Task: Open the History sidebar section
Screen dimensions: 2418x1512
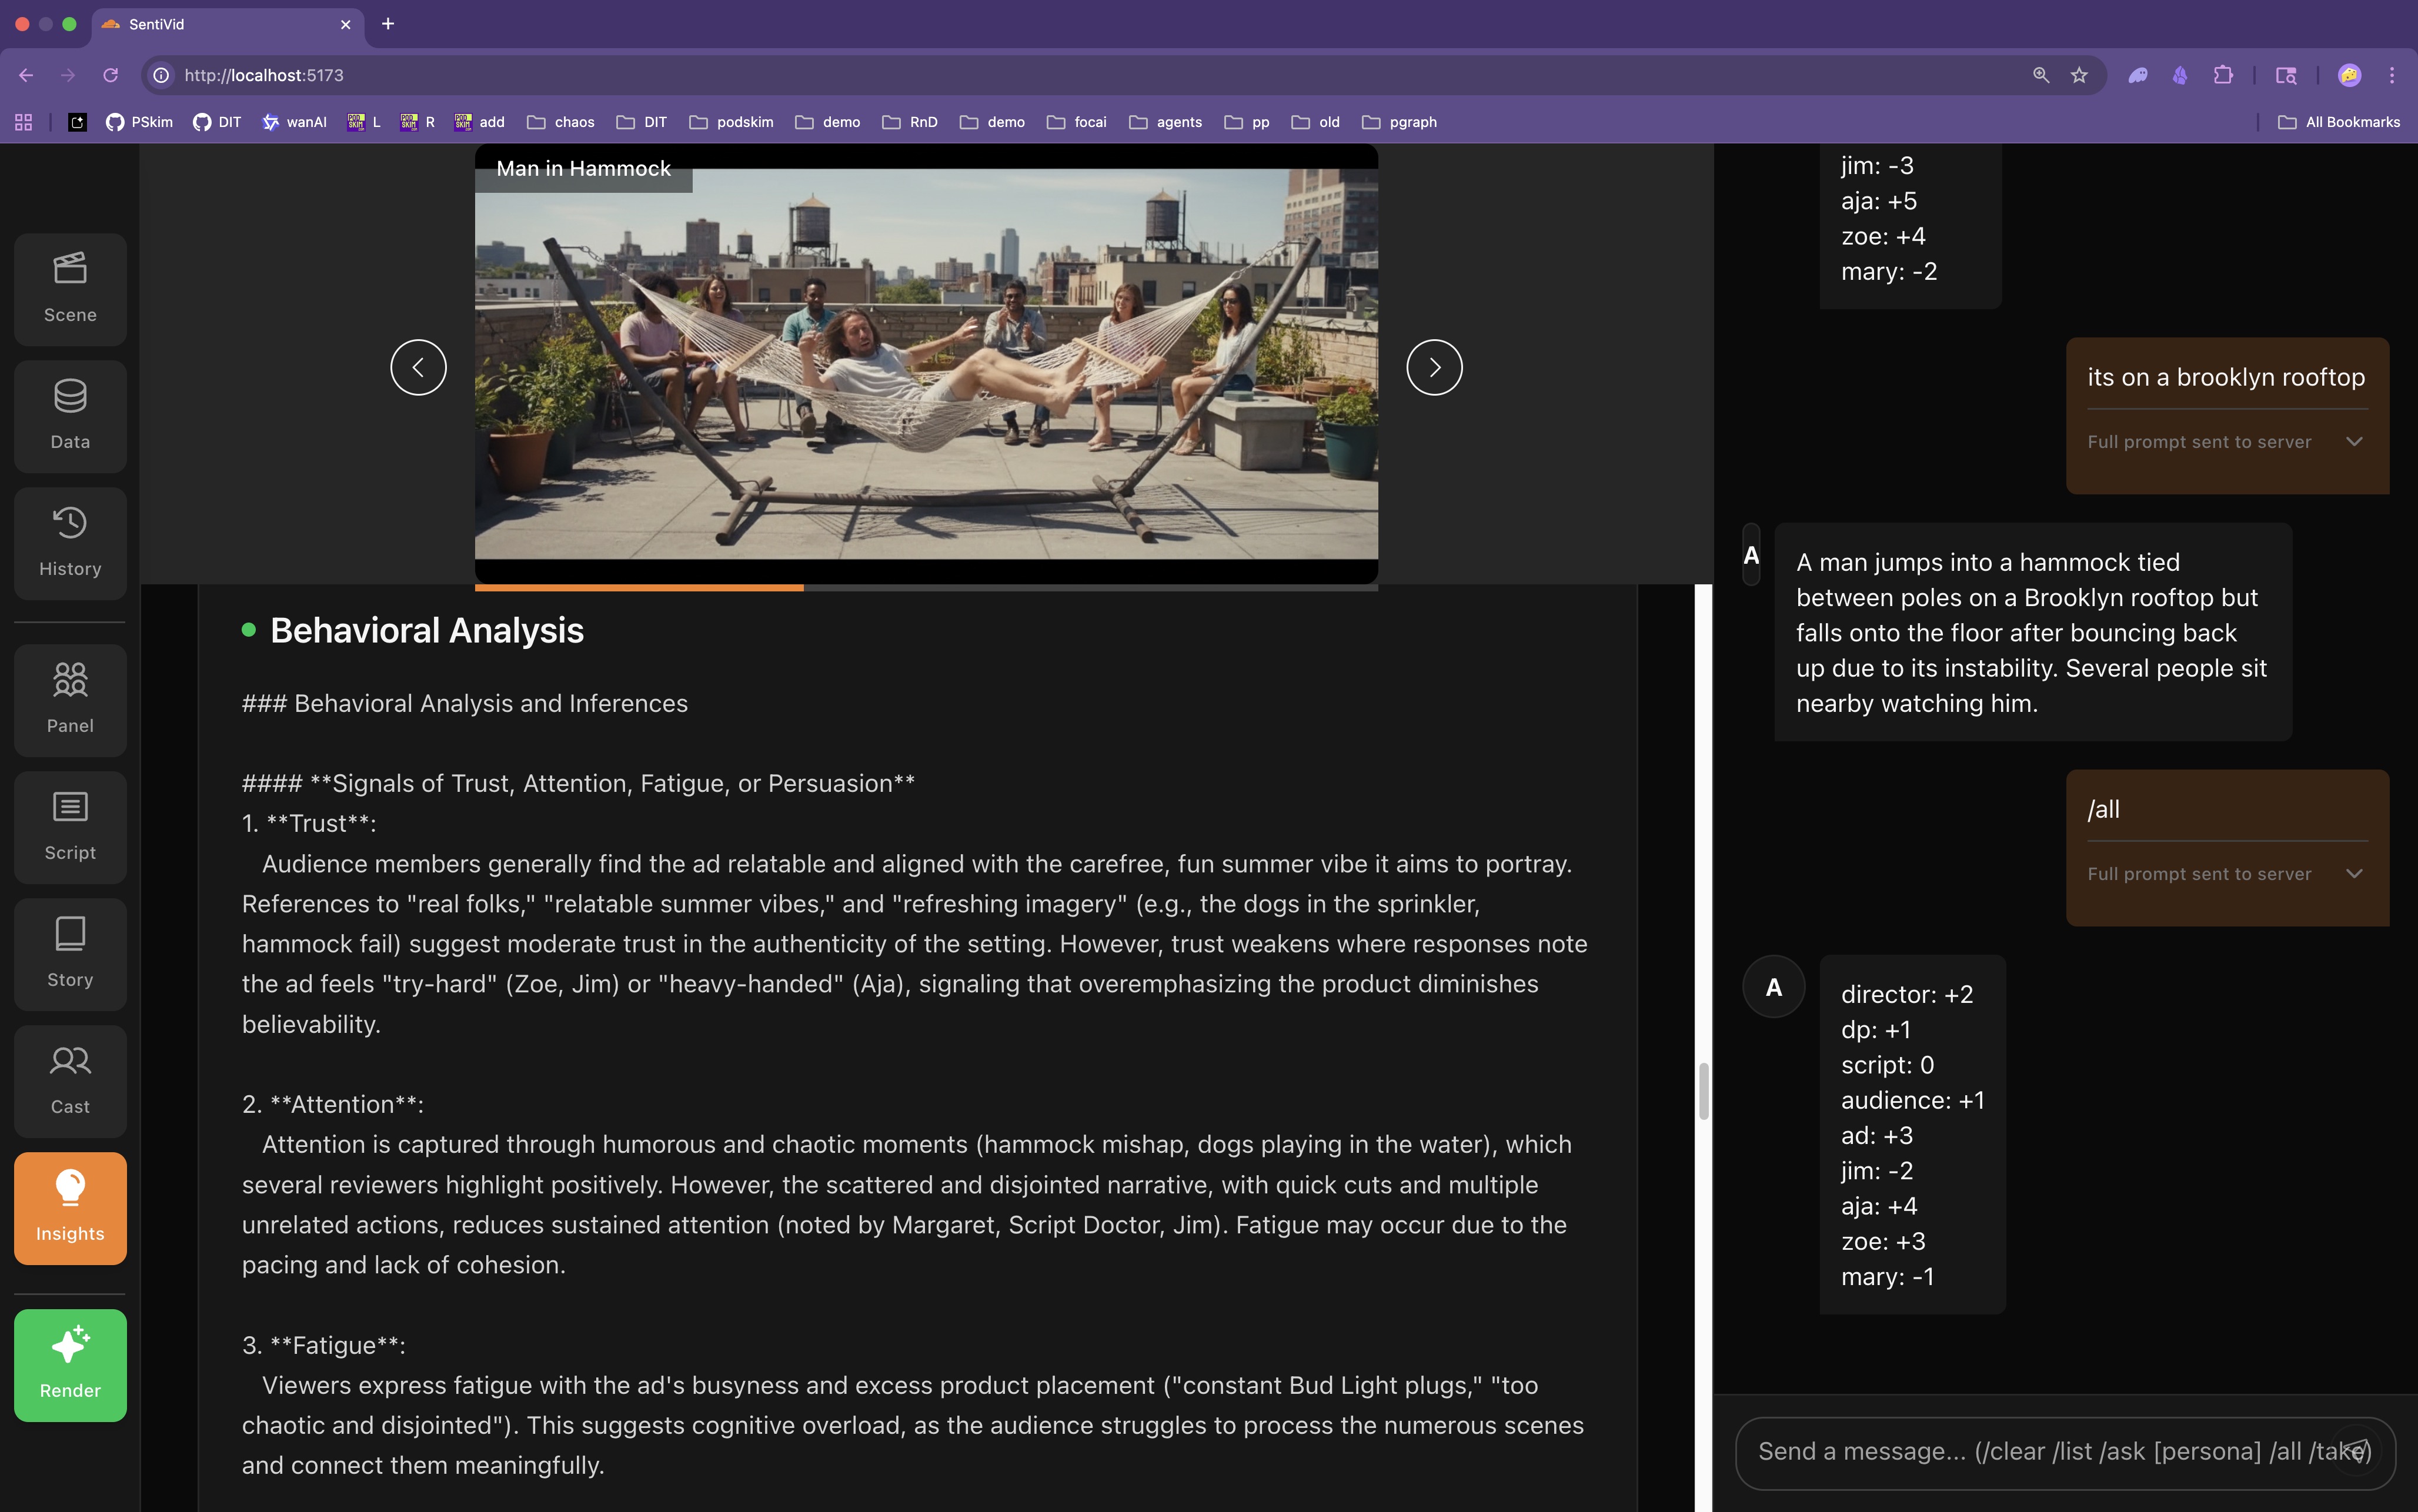Action: pos(70,543)
